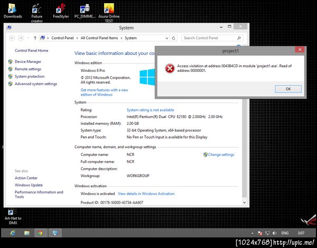Click the scrollbar down arrow in the System window
The height and width of the screenshot is (248, 317).
(245, 203)
